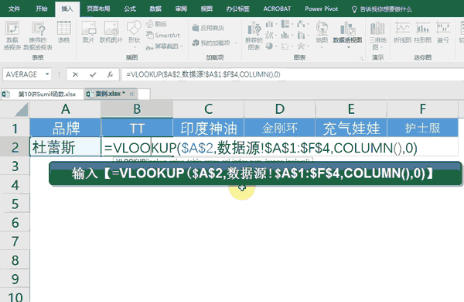Open the Column chart dropdown

click(271, 24)
